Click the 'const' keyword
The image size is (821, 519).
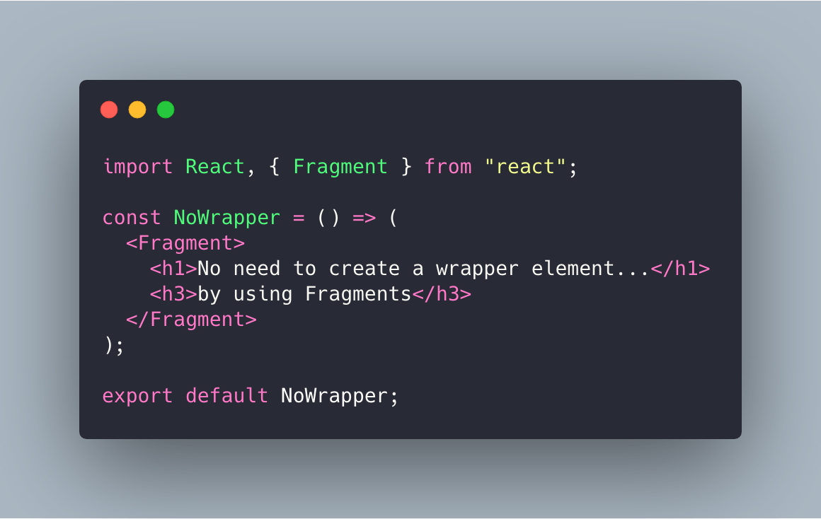[x=132, y=218]
